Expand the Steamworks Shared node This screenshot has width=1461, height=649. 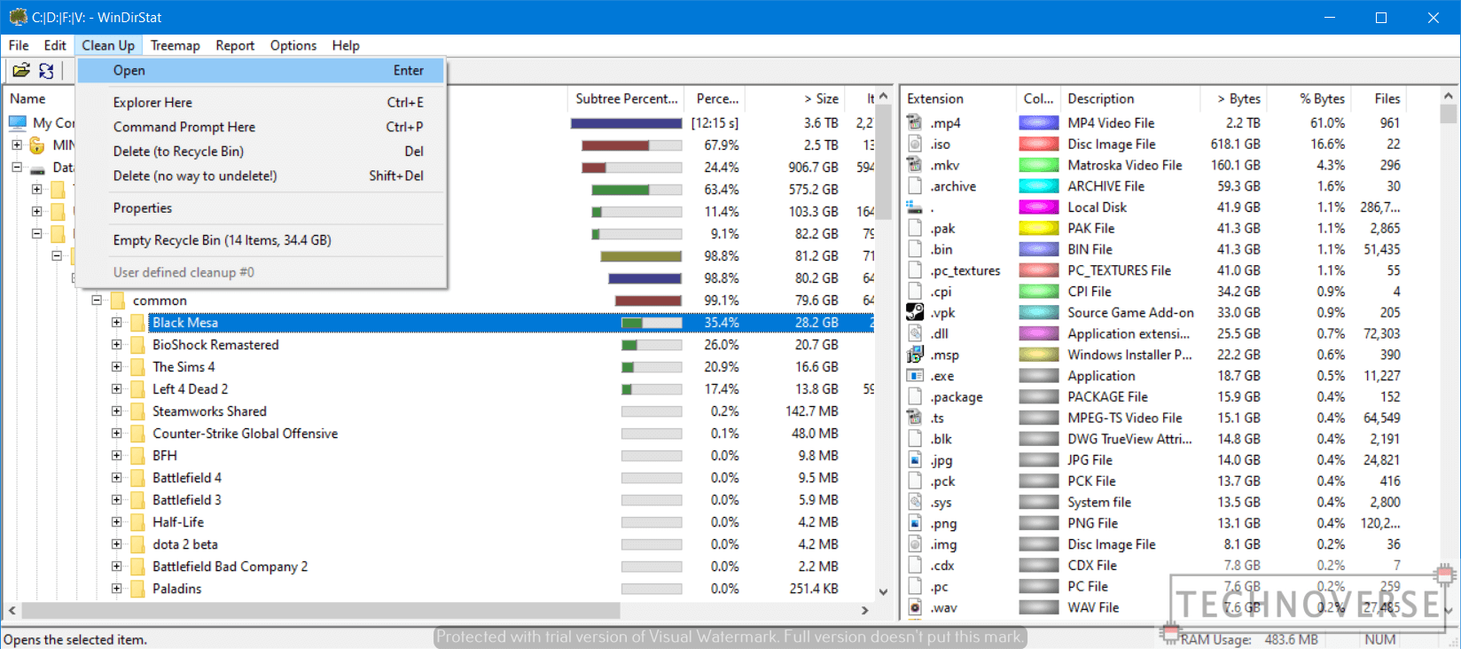point(116,411)
